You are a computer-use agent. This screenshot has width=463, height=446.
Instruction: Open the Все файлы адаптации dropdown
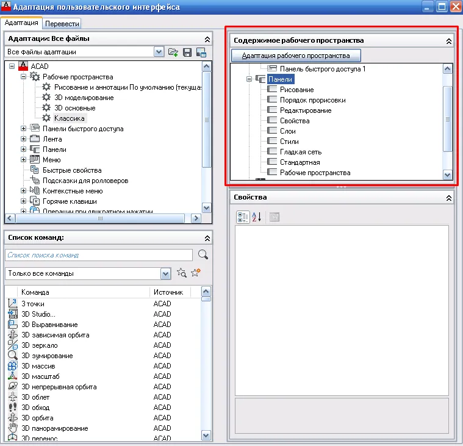(x=159, y=52)
